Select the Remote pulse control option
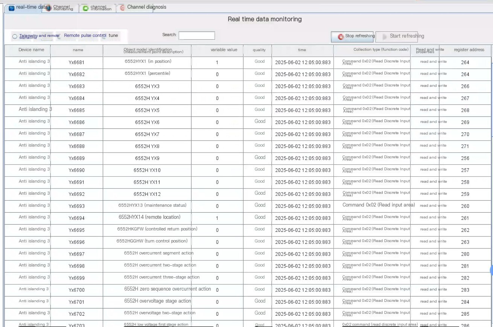The width and height of the screenshot is (493, 327). pos(85,35)
